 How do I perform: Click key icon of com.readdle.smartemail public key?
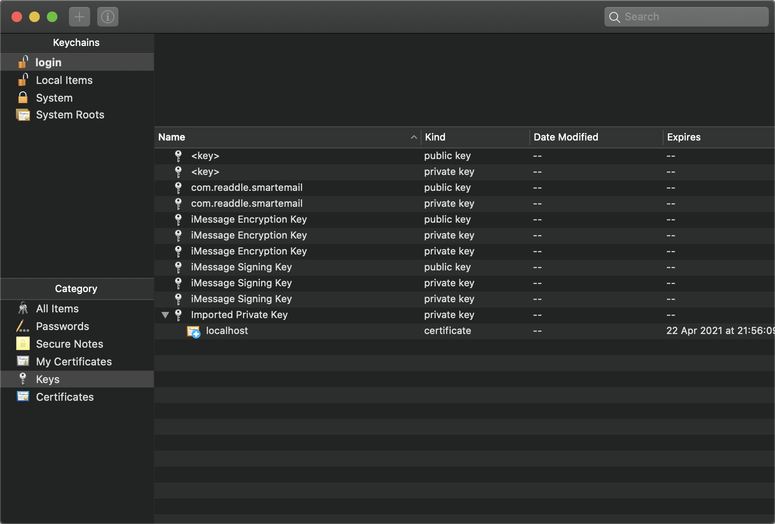[179, 188]
